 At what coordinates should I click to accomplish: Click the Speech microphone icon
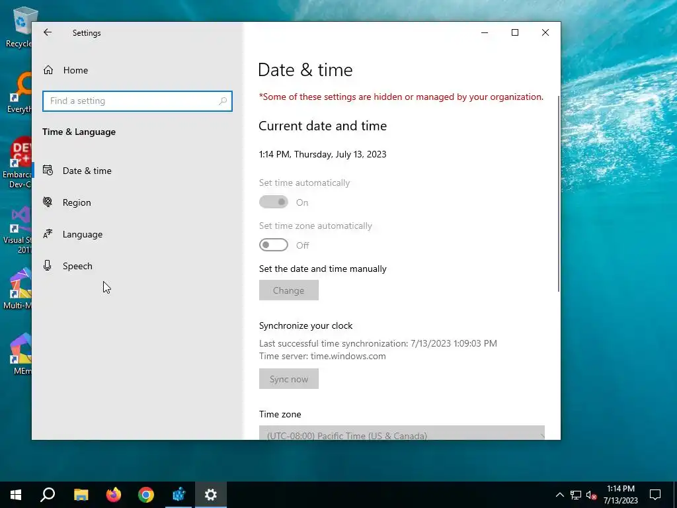(x=48, y=265)
